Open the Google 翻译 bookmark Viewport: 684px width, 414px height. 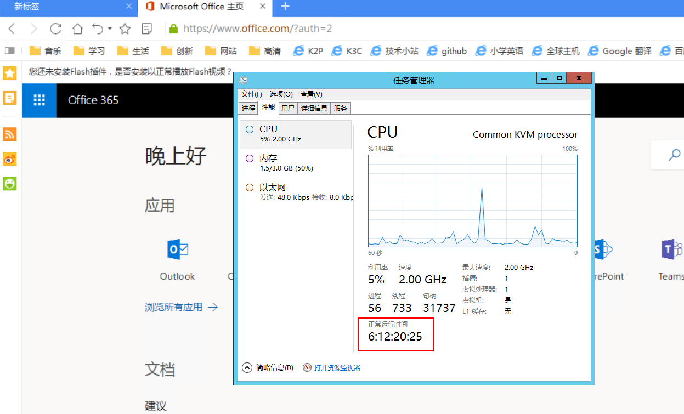(x=620, y=51)
